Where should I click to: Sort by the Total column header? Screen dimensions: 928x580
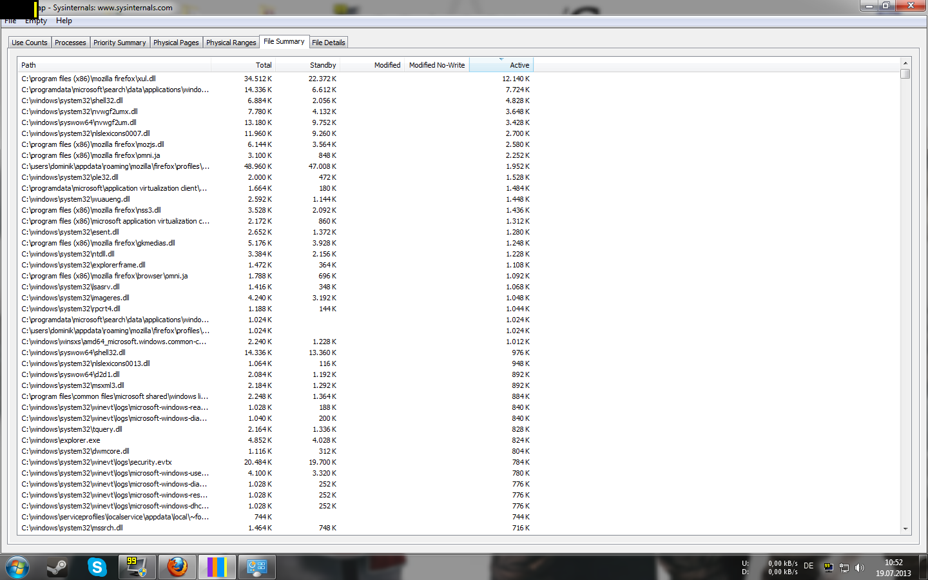(243, 65)
